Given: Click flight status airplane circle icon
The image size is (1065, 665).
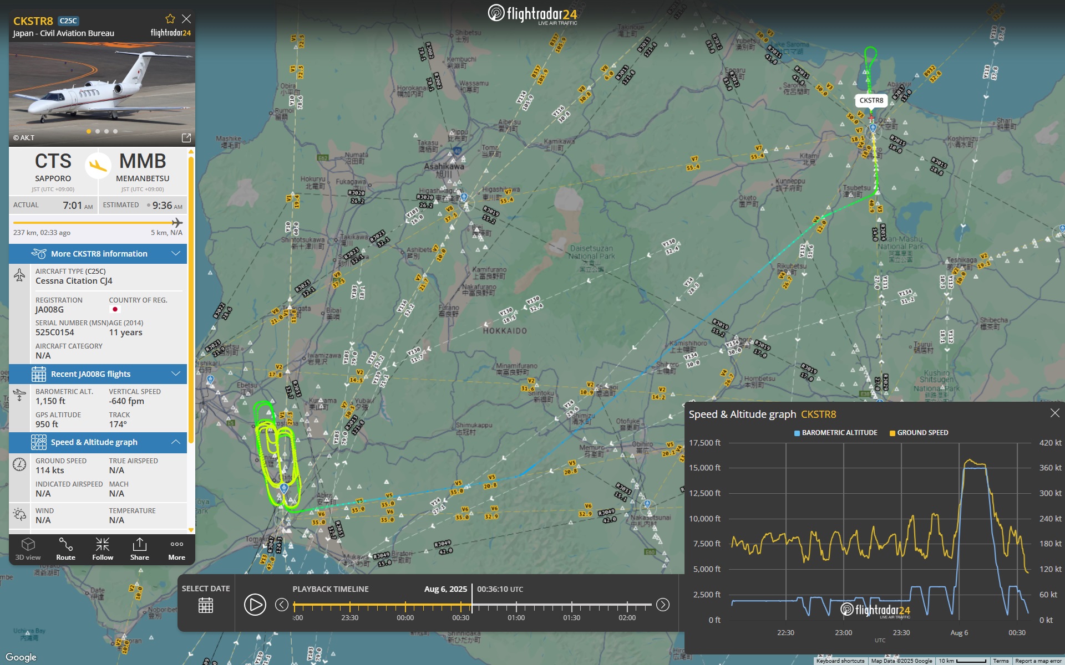Looking at the screenshot, I should [x=98, y=165].
